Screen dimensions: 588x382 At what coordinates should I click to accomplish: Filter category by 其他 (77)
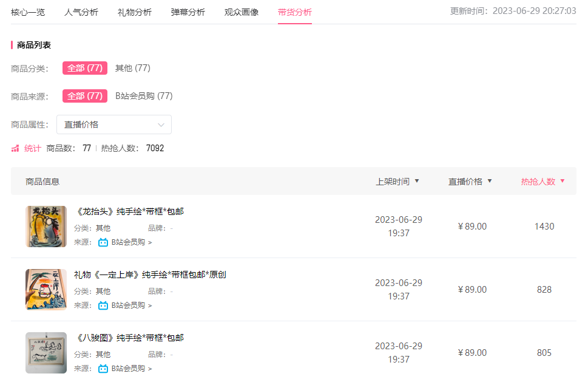click(x=133, y=68)
